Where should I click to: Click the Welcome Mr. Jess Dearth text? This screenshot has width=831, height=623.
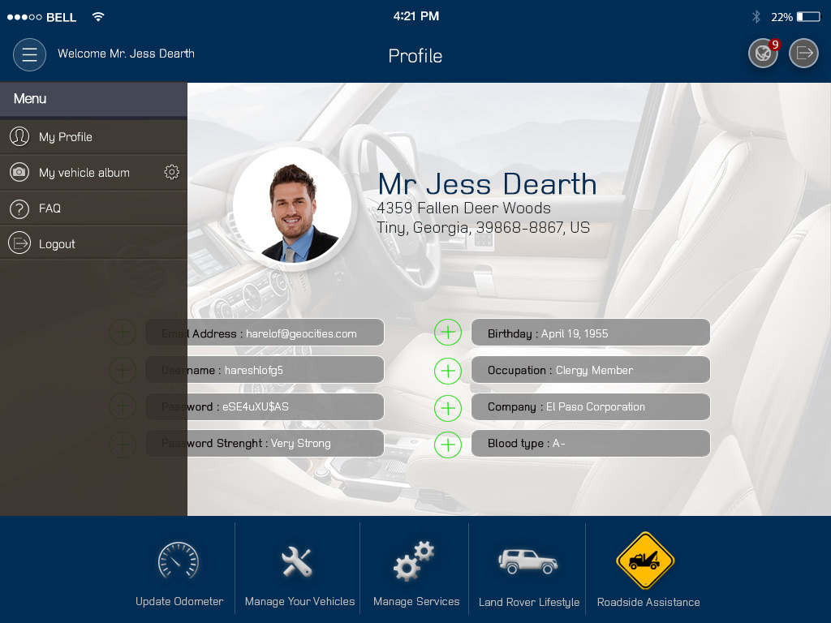tap(126, 54)
